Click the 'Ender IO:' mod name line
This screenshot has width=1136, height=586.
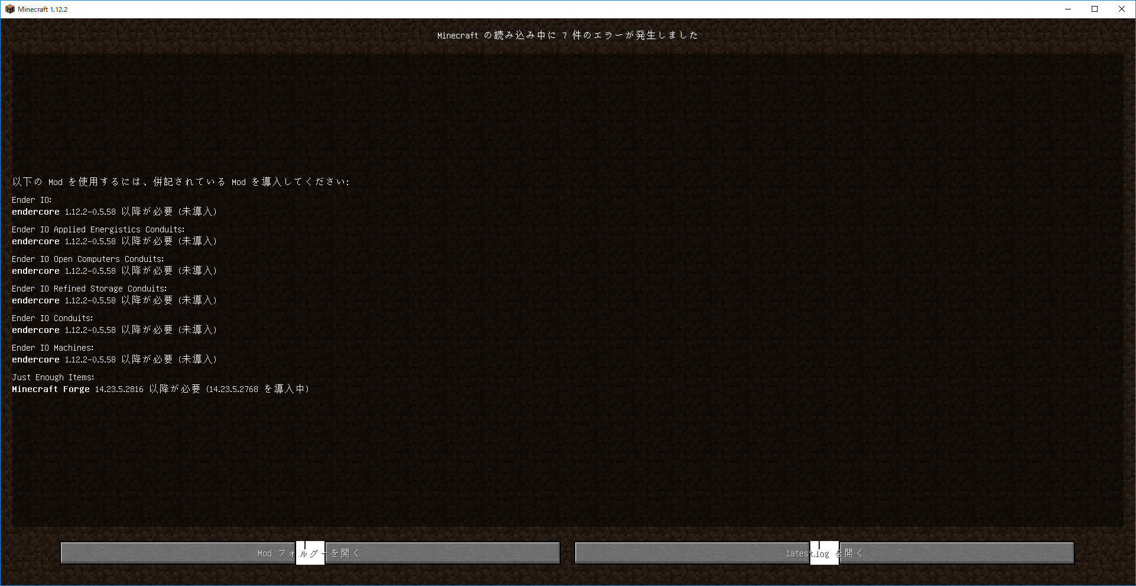click(x=32, y=200)
